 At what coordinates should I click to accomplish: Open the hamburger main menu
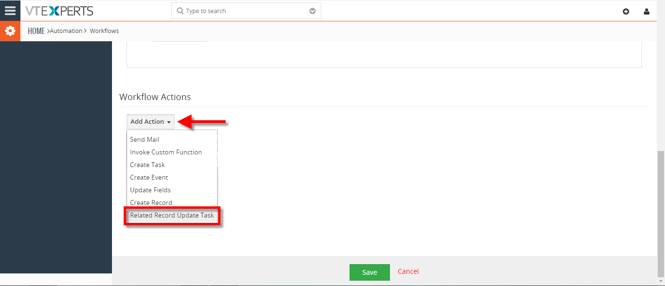(10, 10)
